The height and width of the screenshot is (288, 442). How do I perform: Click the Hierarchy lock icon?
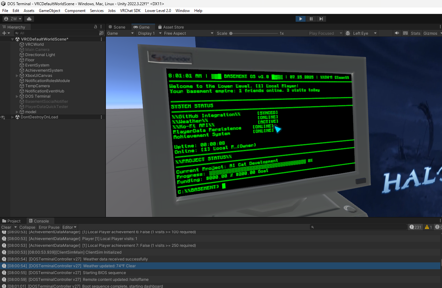95,27
